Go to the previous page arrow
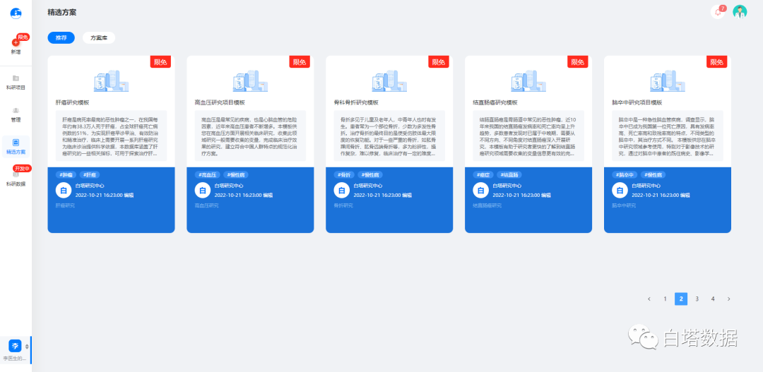The image size is (763, 372). (649, 299)
